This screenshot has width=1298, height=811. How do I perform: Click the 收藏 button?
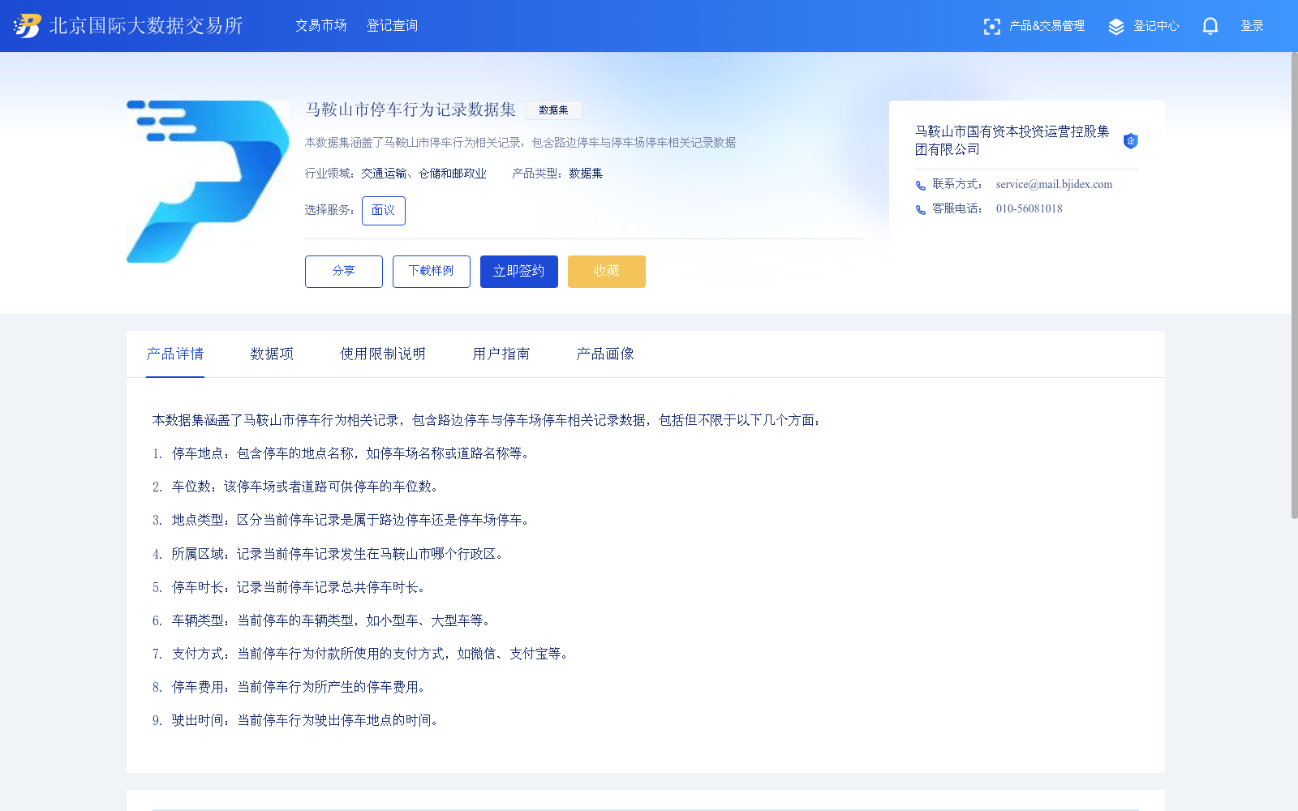click(607, 272)
